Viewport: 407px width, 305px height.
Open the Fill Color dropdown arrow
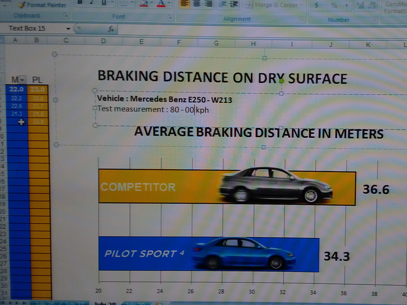click(151, 3)
